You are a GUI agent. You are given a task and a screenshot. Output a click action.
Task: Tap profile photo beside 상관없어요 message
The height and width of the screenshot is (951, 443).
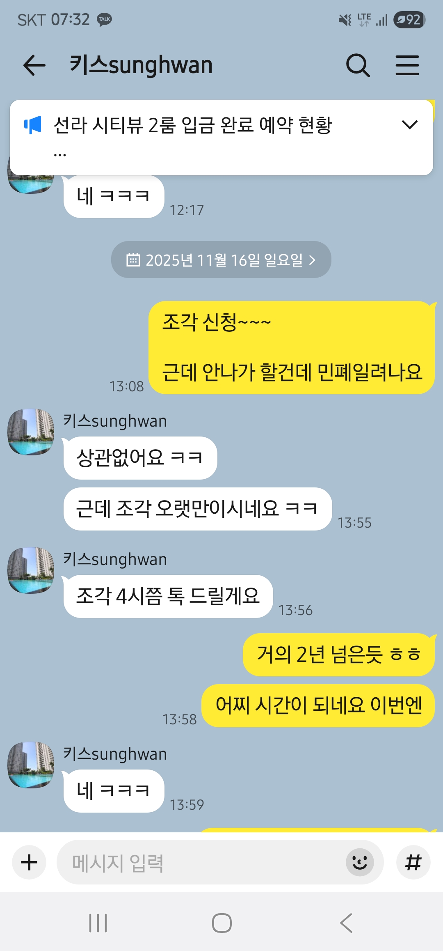tap(31, 432)
